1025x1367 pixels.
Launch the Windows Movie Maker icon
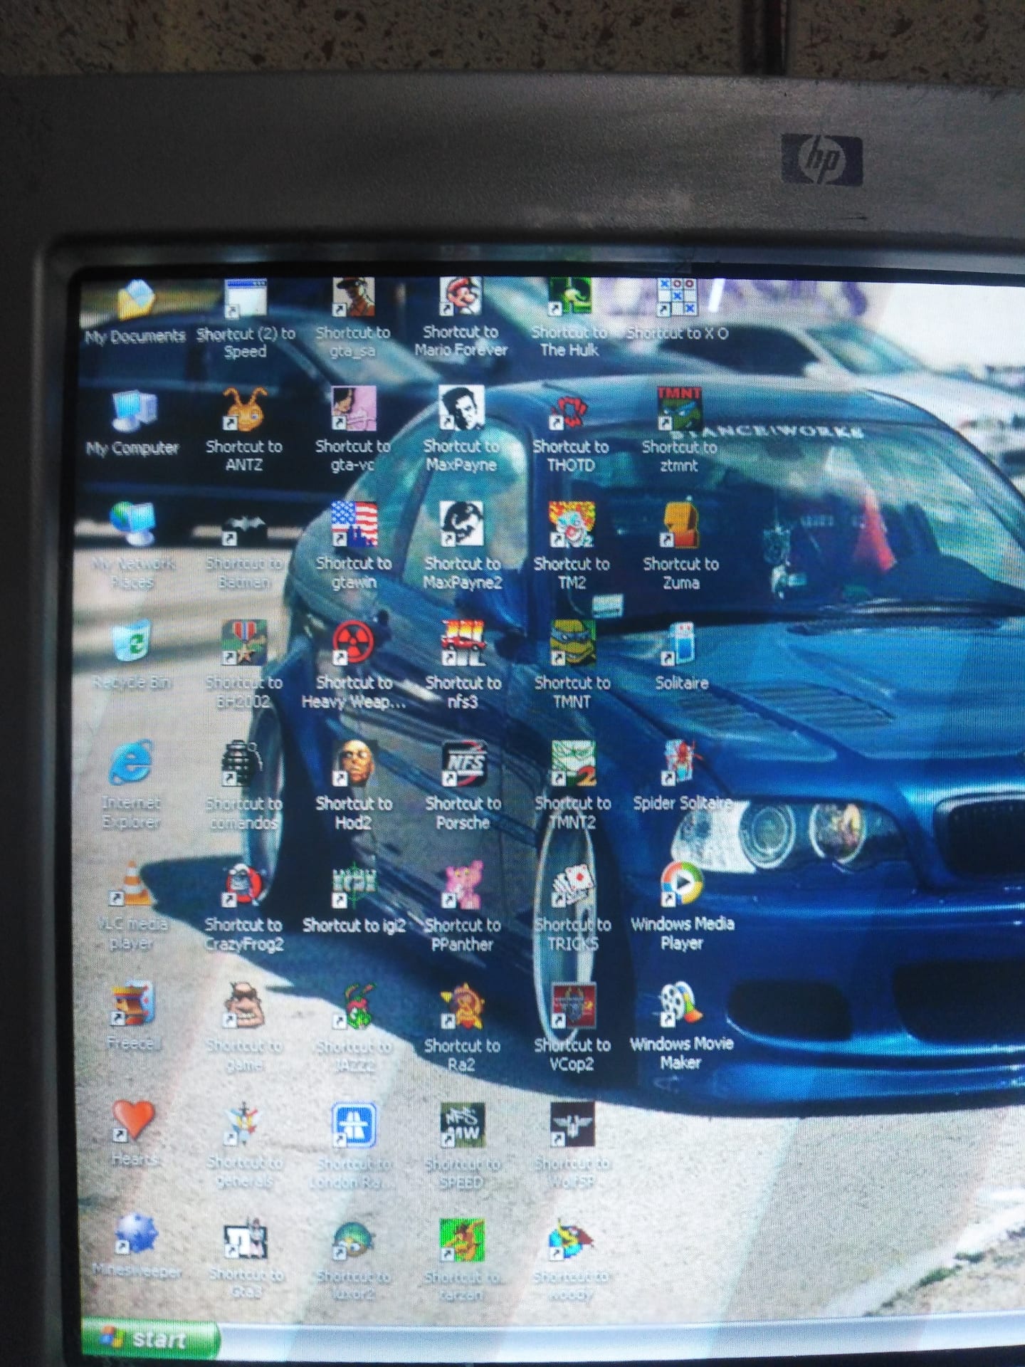pyautogui.click(x=681, y=1004)
